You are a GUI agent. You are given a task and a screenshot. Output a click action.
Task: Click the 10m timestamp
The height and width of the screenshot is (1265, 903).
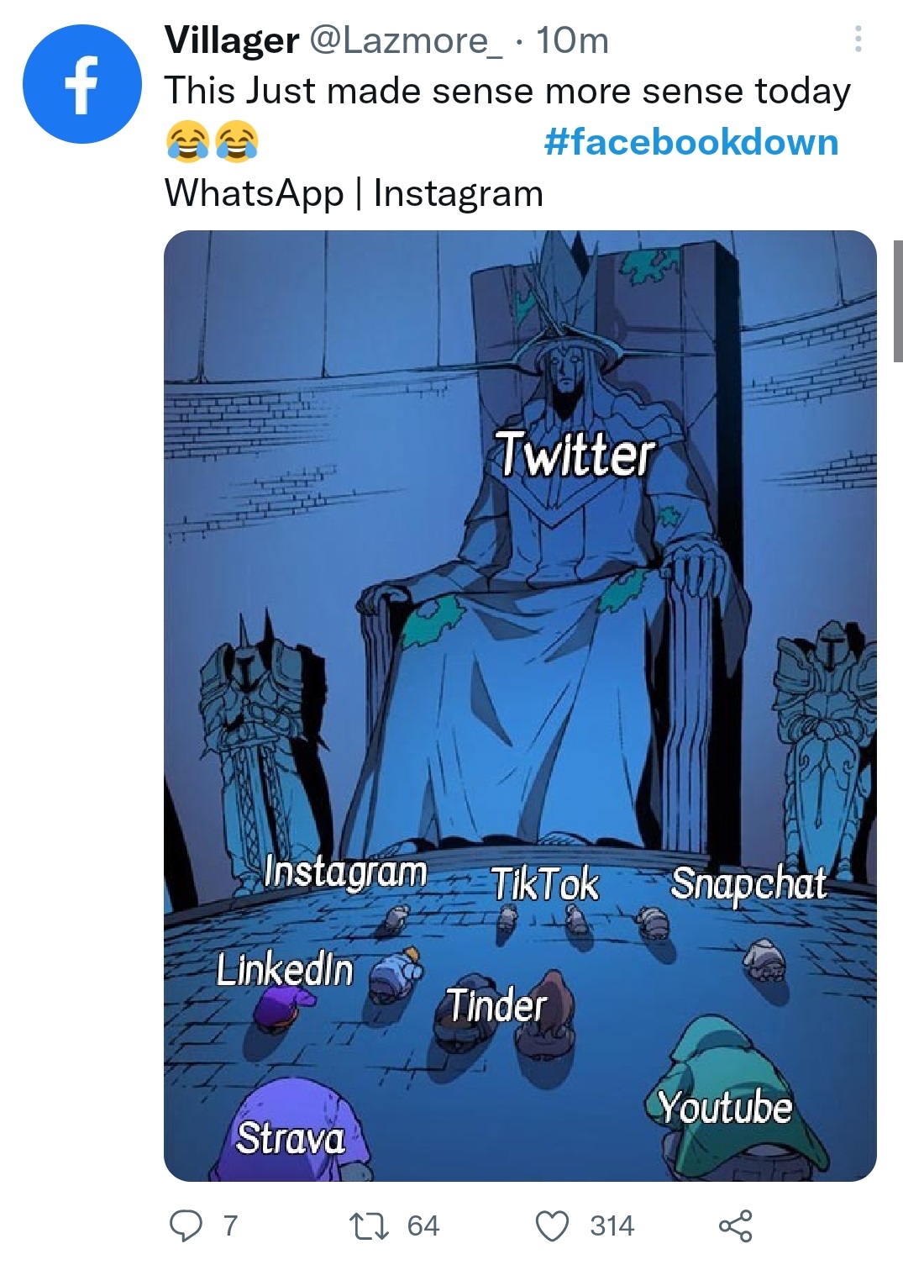[x=572, y=40]
